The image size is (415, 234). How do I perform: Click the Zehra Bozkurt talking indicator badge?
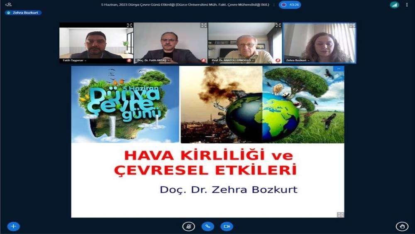[23, 12]
